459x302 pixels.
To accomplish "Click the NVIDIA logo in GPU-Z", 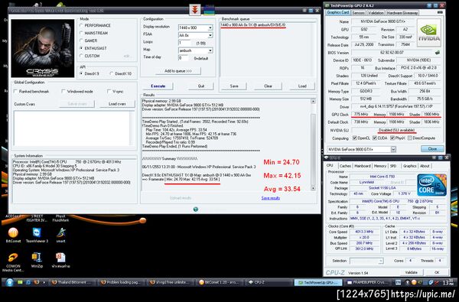I will [x=428, y=32].
